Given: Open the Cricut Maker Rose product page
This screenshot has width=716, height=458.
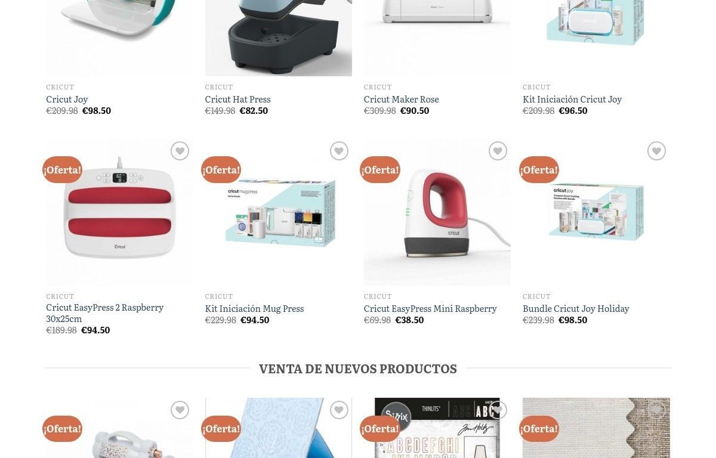Looking at the screenshot, I should click(401, 100).
